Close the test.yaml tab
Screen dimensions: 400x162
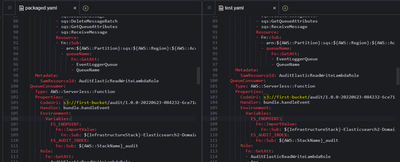point(275,8)
